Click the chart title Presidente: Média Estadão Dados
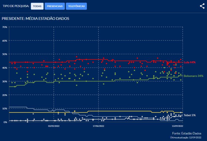The width and height of the screenshot is (207, 141). tap(36, 18)
